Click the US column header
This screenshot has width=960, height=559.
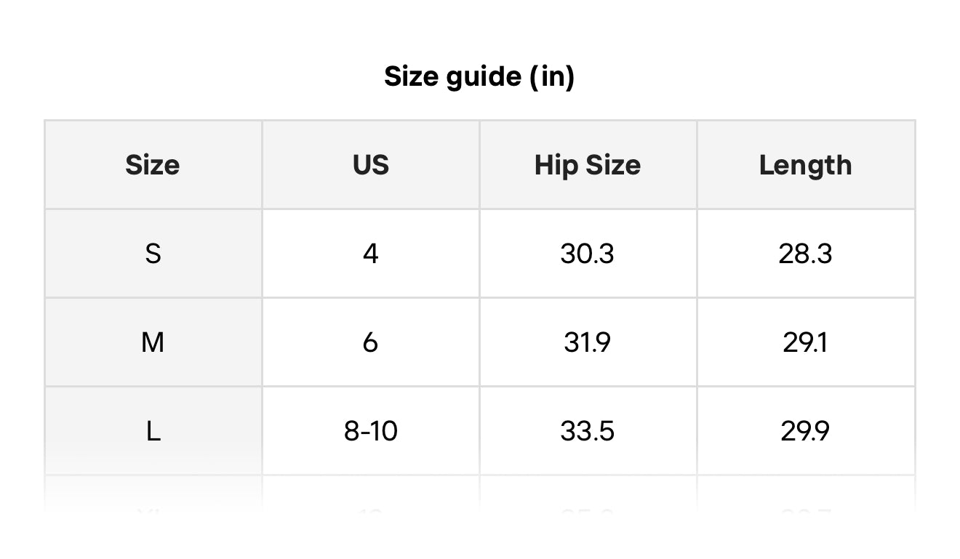[x=371, y=165]
